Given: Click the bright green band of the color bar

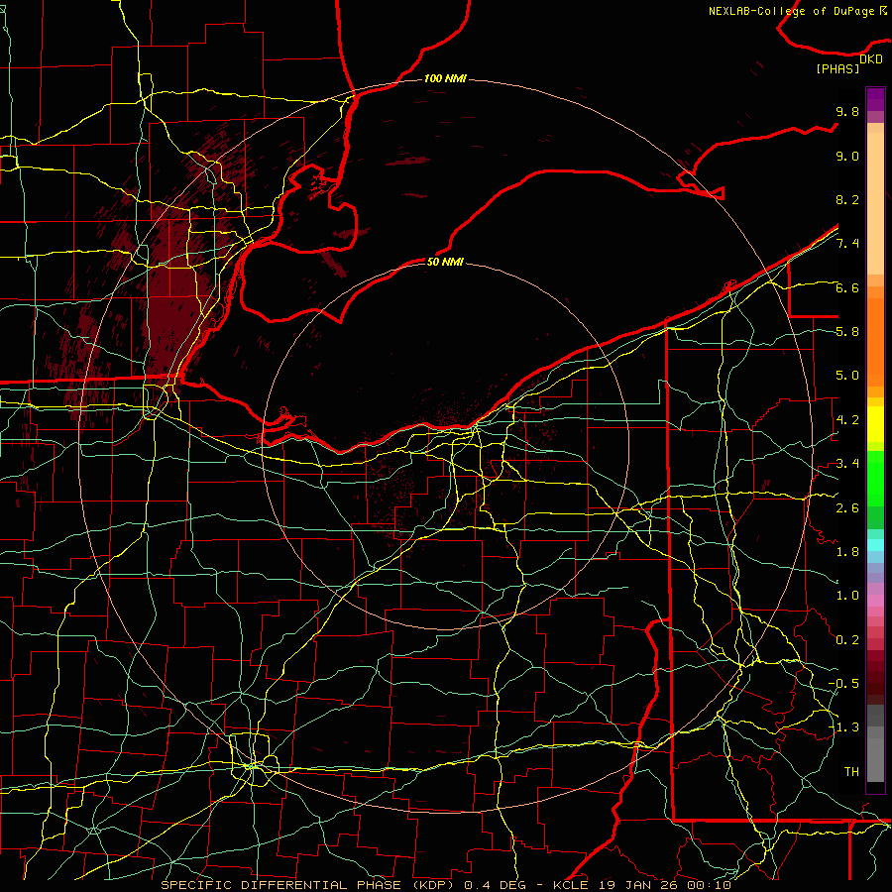Looking at the screenshot, I should [x=875, y=479].
